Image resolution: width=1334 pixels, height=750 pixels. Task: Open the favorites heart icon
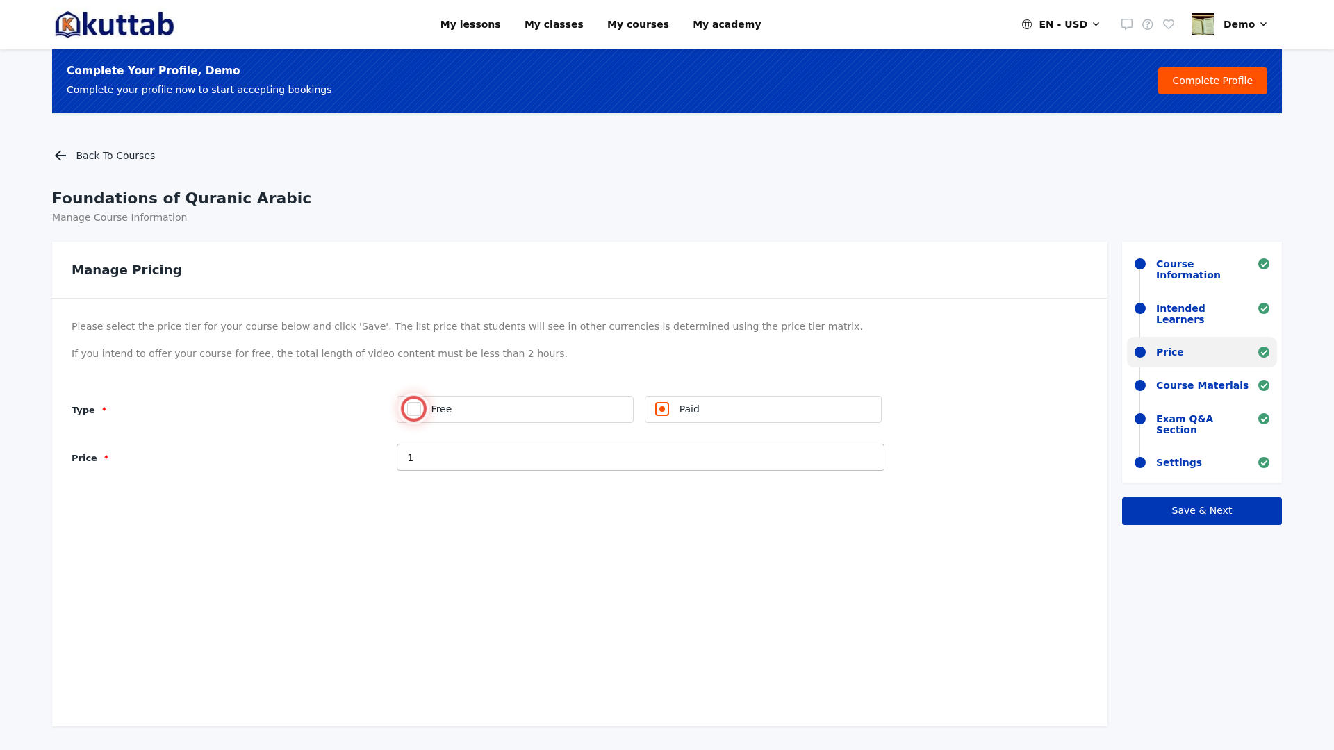[1169, 24]
